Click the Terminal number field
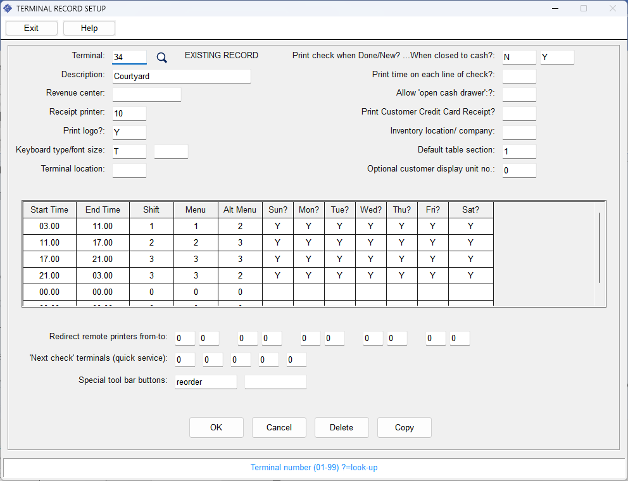The height and width of the screenshot is (481, 628). [129, 57]
